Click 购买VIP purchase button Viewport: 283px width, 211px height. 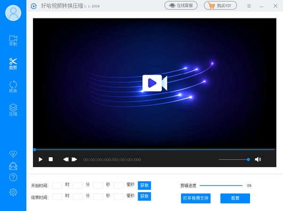click(220, 6)
